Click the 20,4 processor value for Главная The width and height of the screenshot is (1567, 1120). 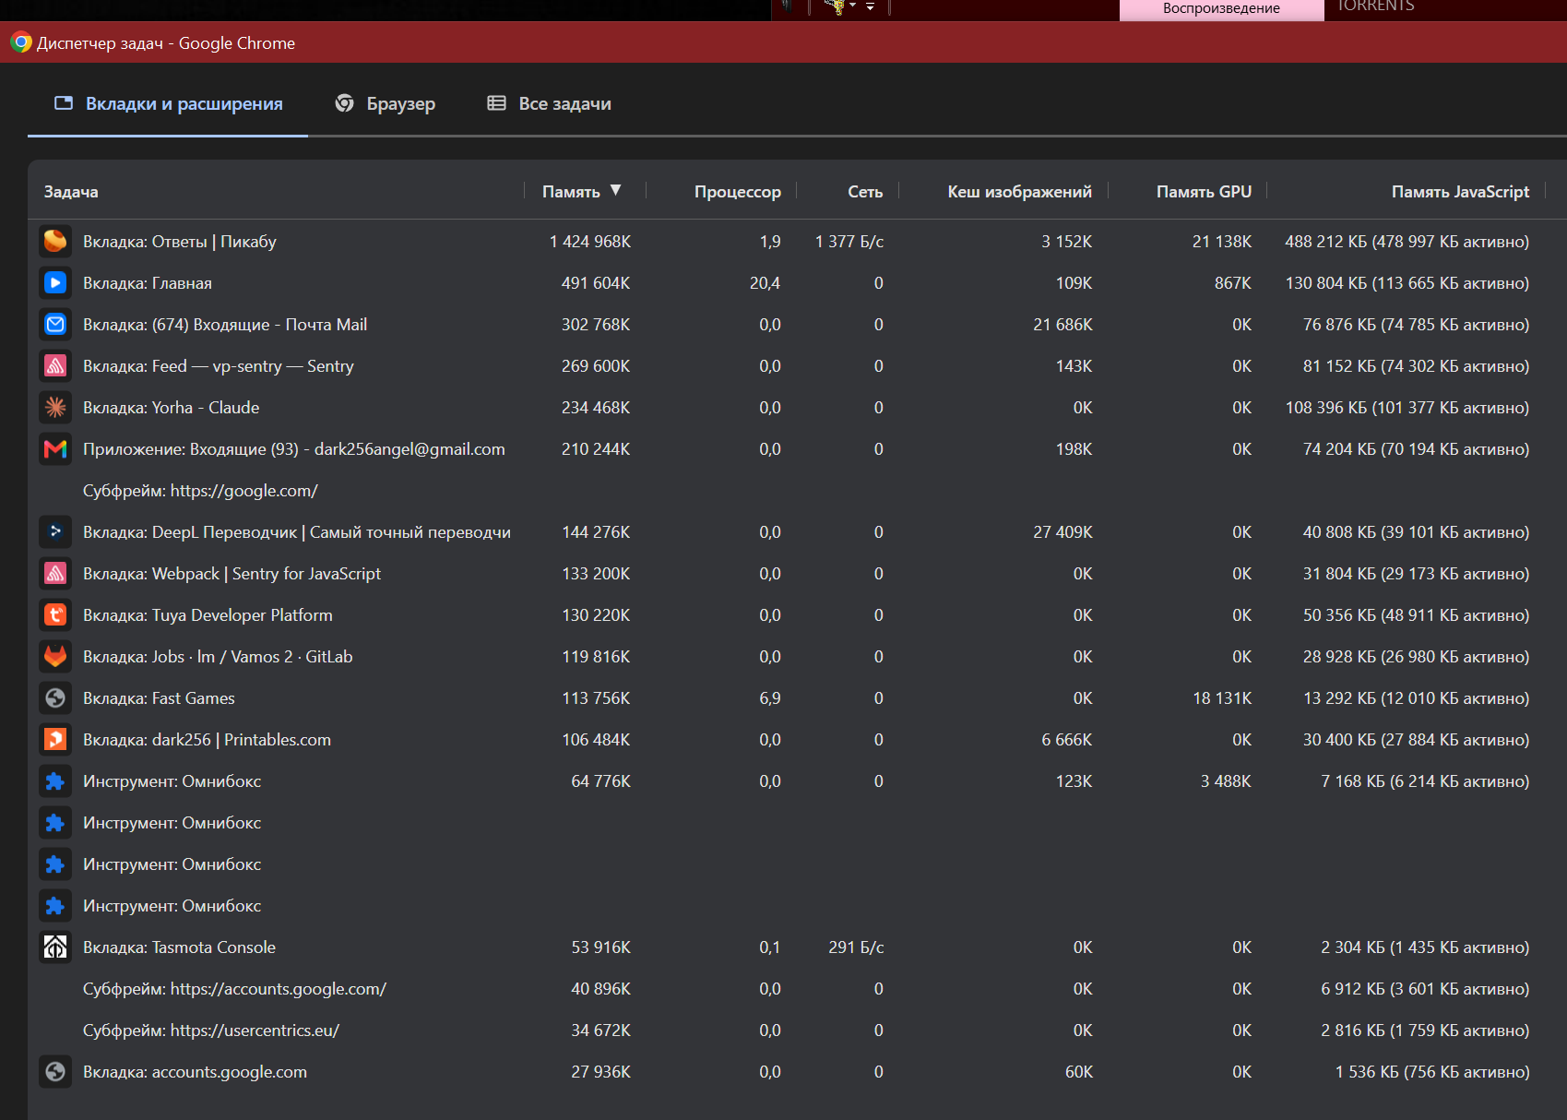tap(765, 283)
